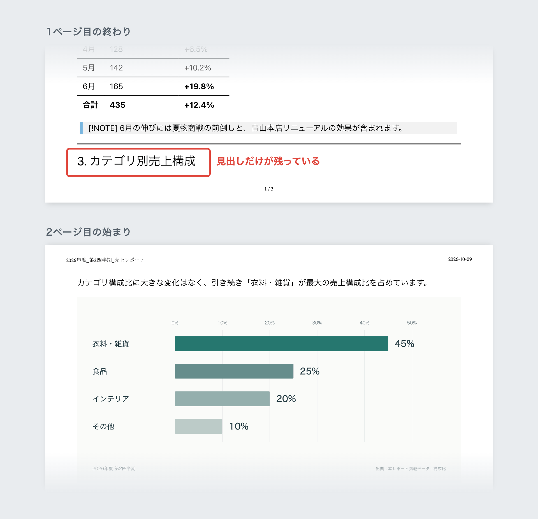Click the paragraph starting 'カテゴリ構成比に大きな変化'
The height and width of the screenshot is (519, 538).
click(253, 283)
